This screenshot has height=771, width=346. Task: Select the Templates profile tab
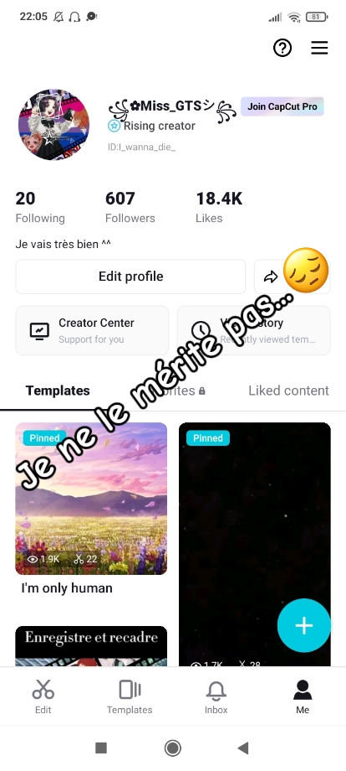pos(58,391)
